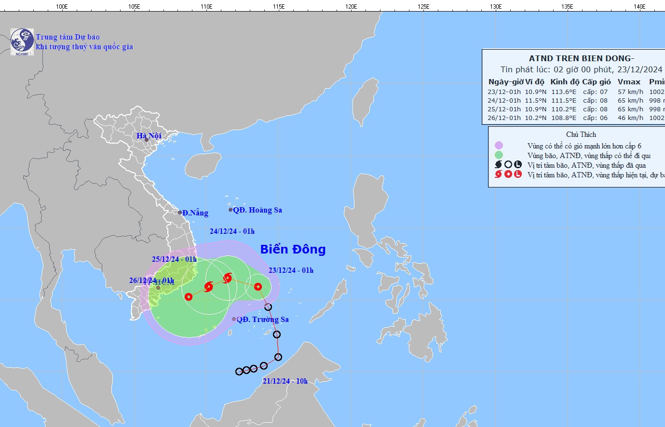Click the '46 km/h' Vmax cell
665x427 pixels.
[631, 118]
